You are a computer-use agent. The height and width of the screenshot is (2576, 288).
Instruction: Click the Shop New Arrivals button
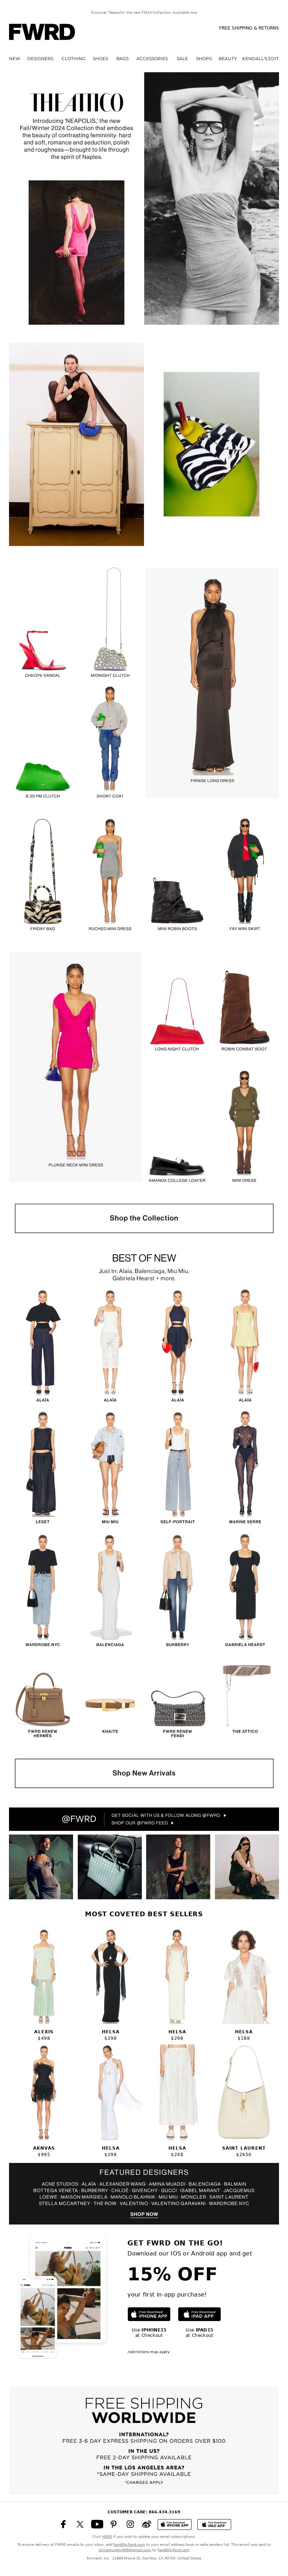[144, 1773]
